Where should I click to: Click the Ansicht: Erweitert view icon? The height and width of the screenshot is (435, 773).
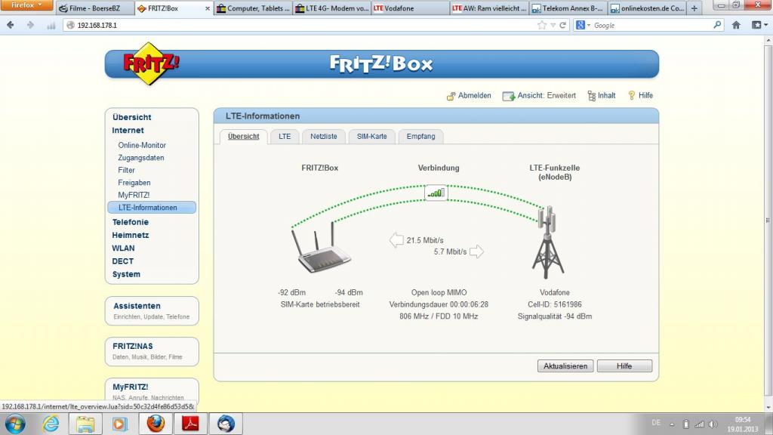[x=508, y=96]
